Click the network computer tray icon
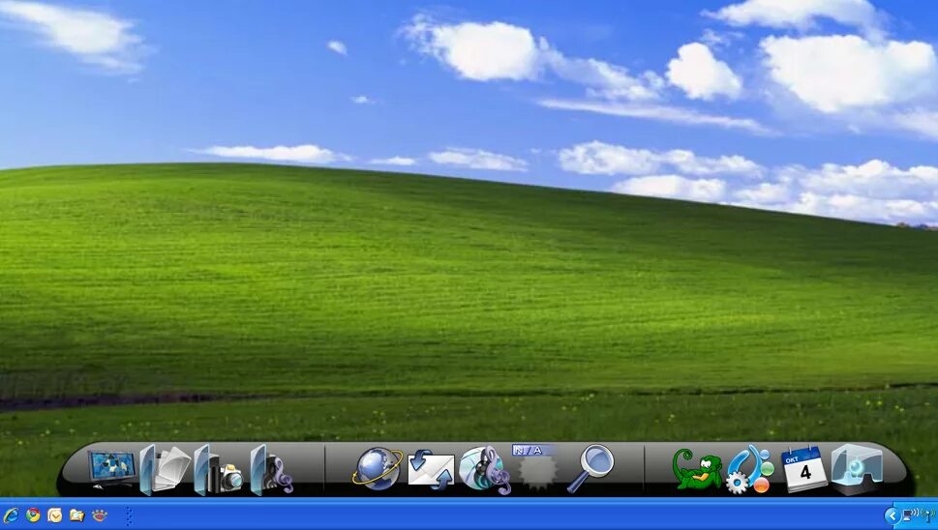 pyautogui.click(x=909, y=515)
